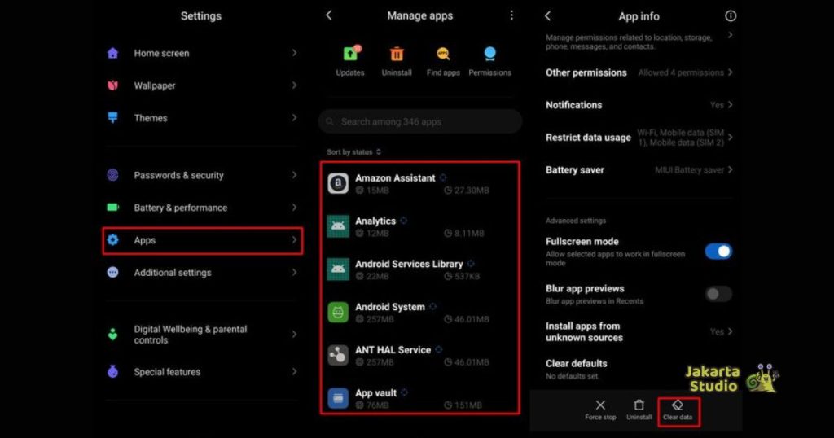Disable the Fullscreen mode toggle

coord(718,252)
